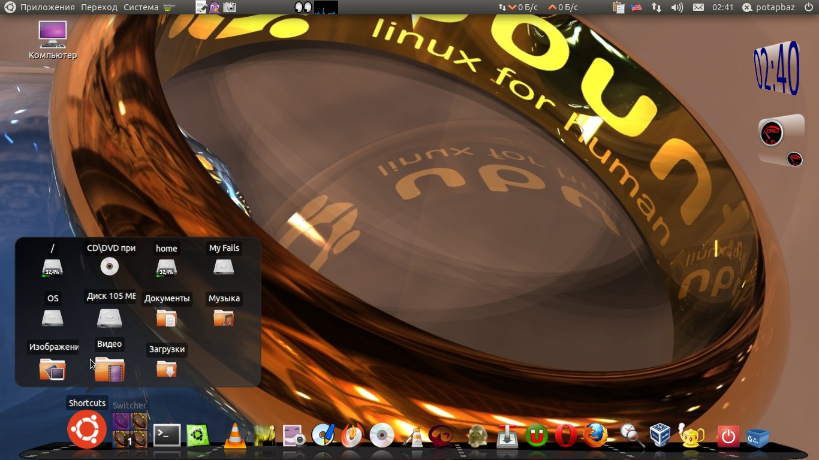819x460 pixels.
Task: Open the flame disc burner dock icon
Action: pyautogui.click(x=352, y=435)
